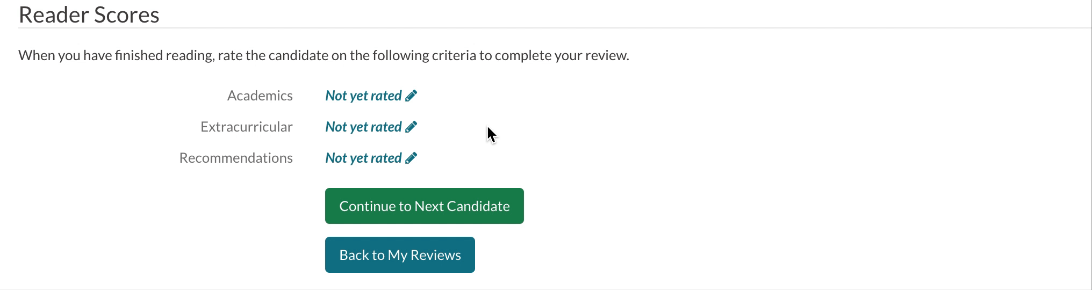
Task: Click the Extracurricular criterion label
Action: (x=246, y=127)
